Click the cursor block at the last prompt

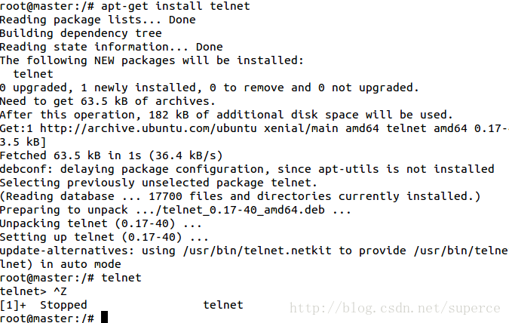pyautogui.click(x=105, y=318)
